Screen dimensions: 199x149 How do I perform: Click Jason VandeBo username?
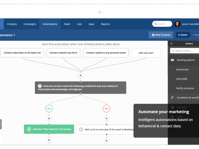[190, 24]
